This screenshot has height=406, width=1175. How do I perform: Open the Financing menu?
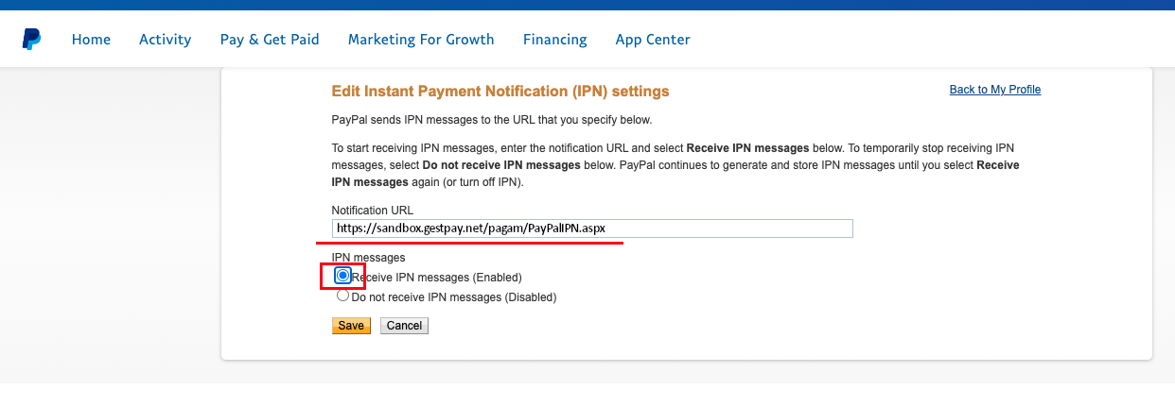coord(555,40)
